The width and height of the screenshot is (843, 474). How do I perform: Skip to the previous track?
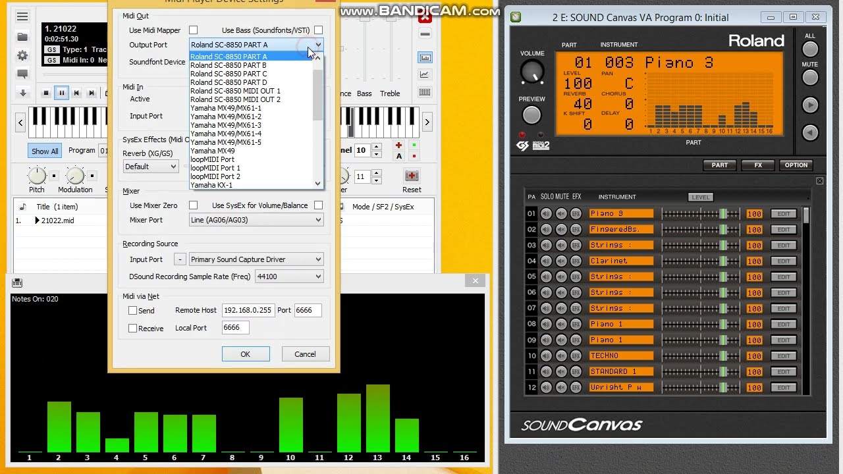coord(76,93)
